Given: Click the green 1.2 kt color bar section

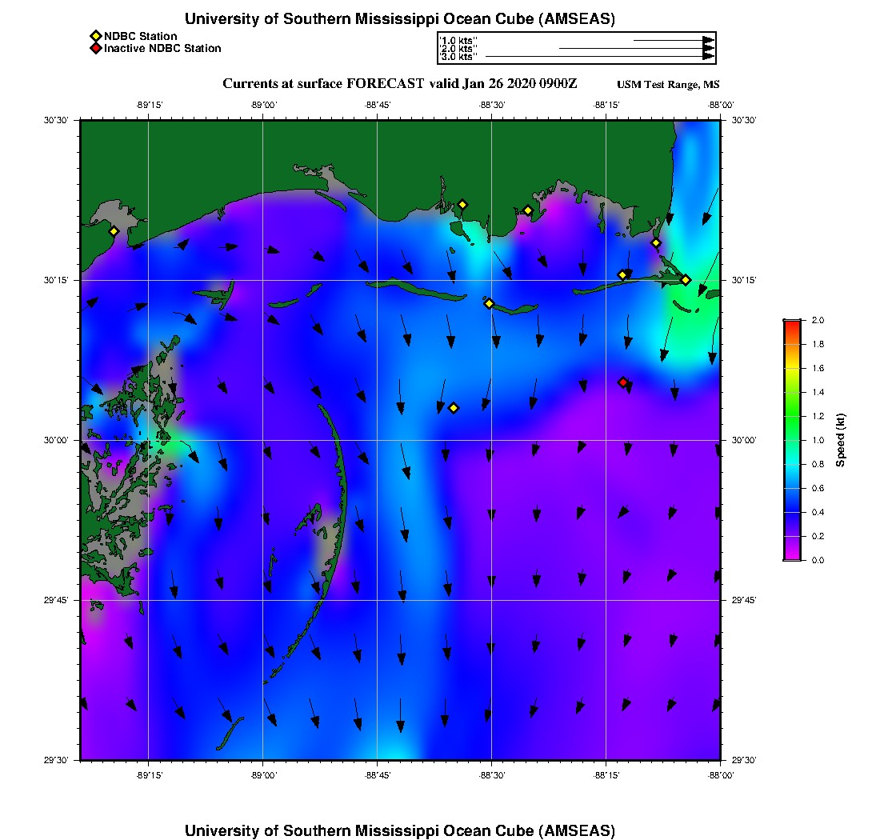Looking at the screenshot, I should [791, 416].
